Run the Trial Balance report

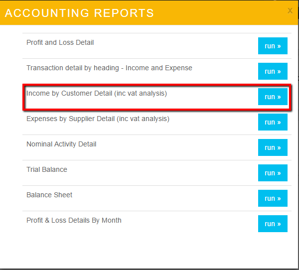pyautogui.click(x=273, y=173)
